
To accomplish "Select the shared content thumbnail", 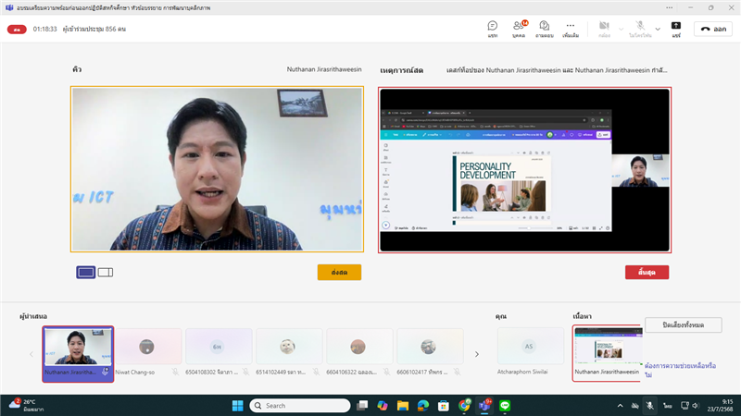I will (x=606, y=347).
